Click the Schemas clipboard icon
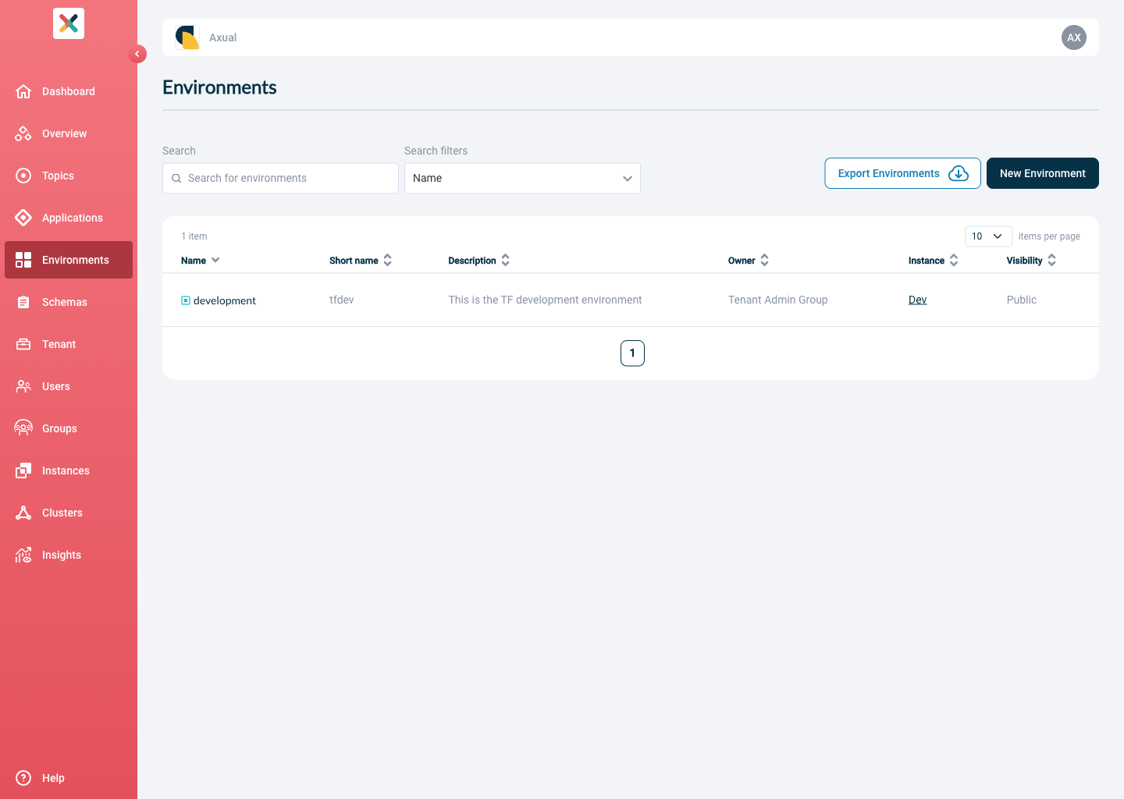 pos(23,302)
